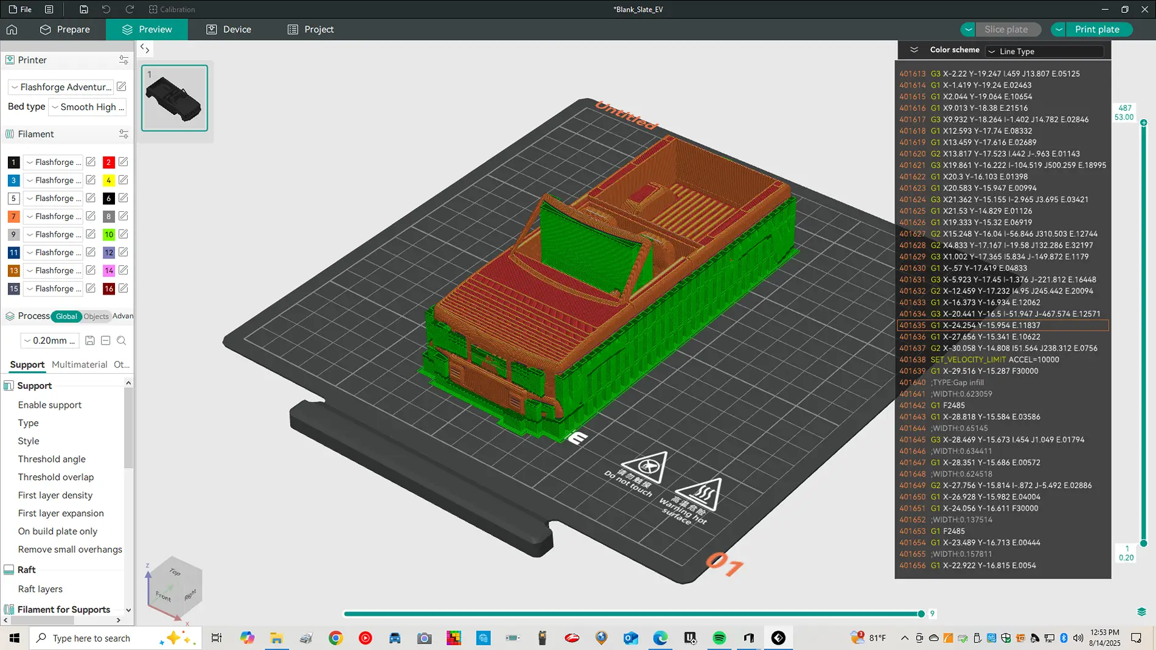The width and height of the screenshot is (1156, 650).
Task: Edit filament 16 preset icon
Action: click(x=124, y=288)
